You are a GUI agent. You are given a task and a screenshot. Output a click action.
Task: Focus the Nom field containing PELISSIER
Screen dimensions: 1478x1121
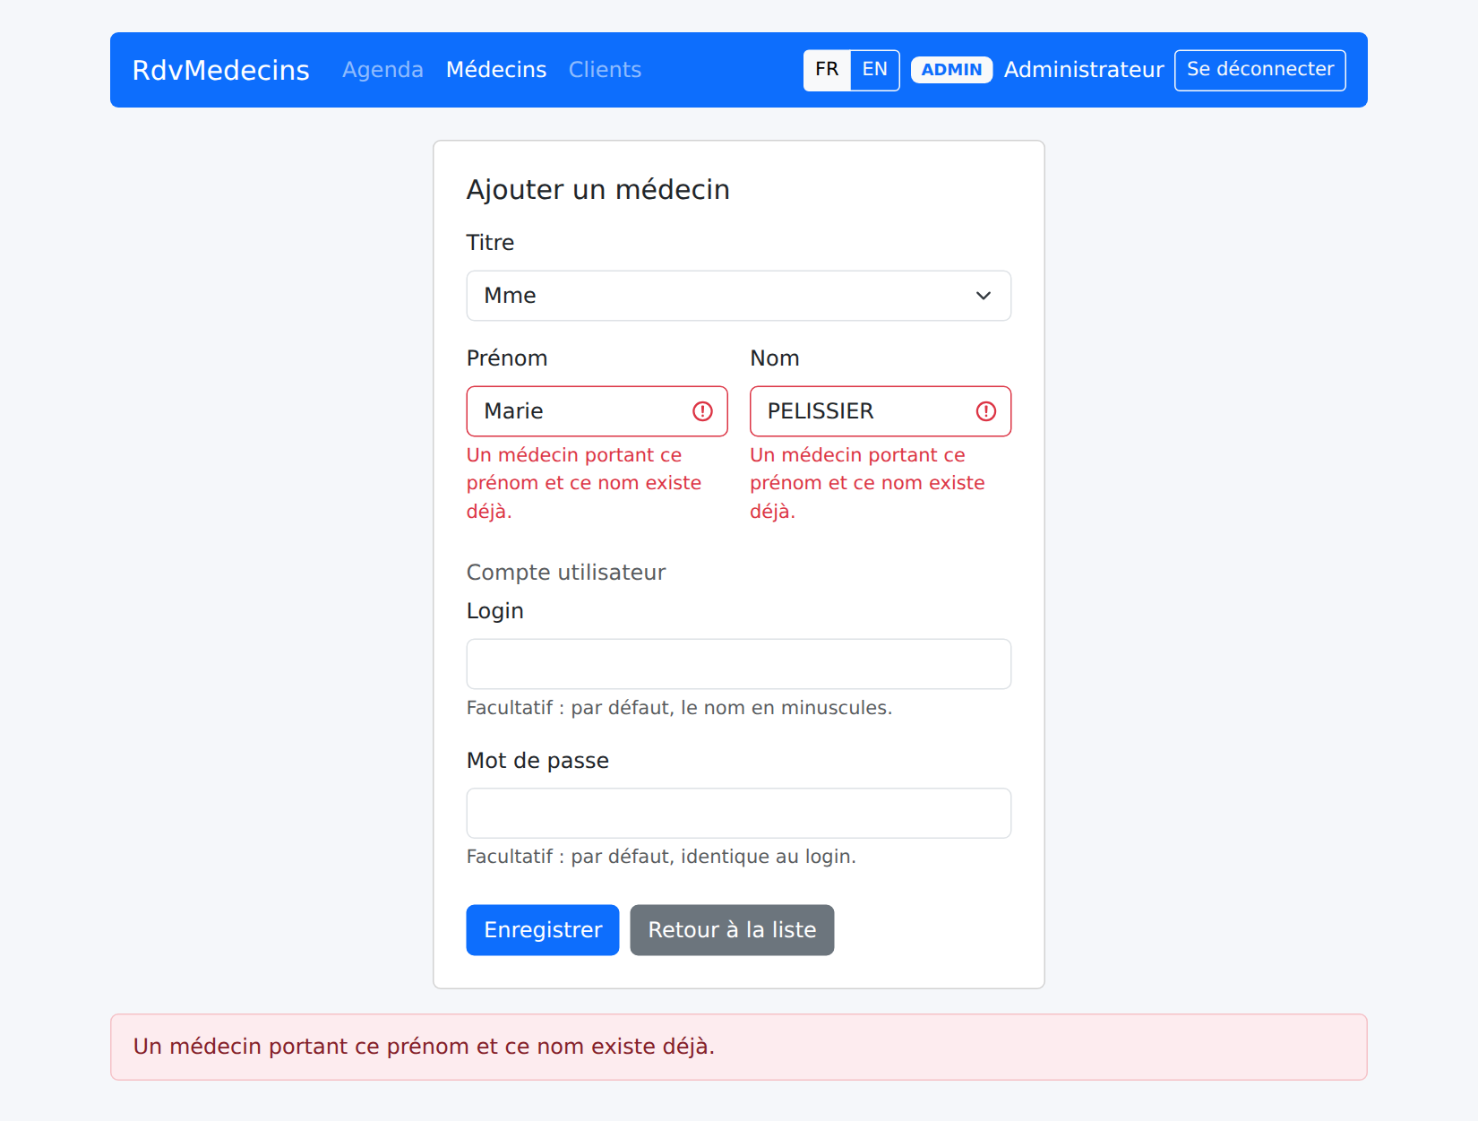pos(880,411)
